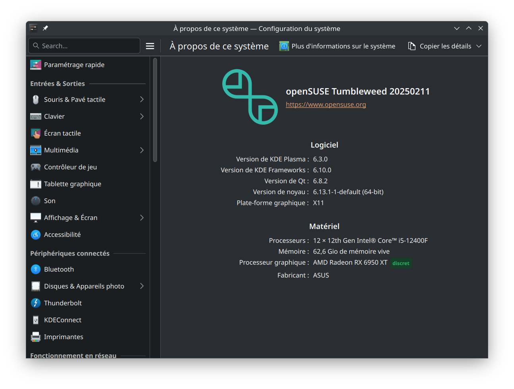Image resolution: width=514 pixels, height=389 pixels.
Task: Expand Souris & Pavé tactile chevron
Action: [142, 100]
